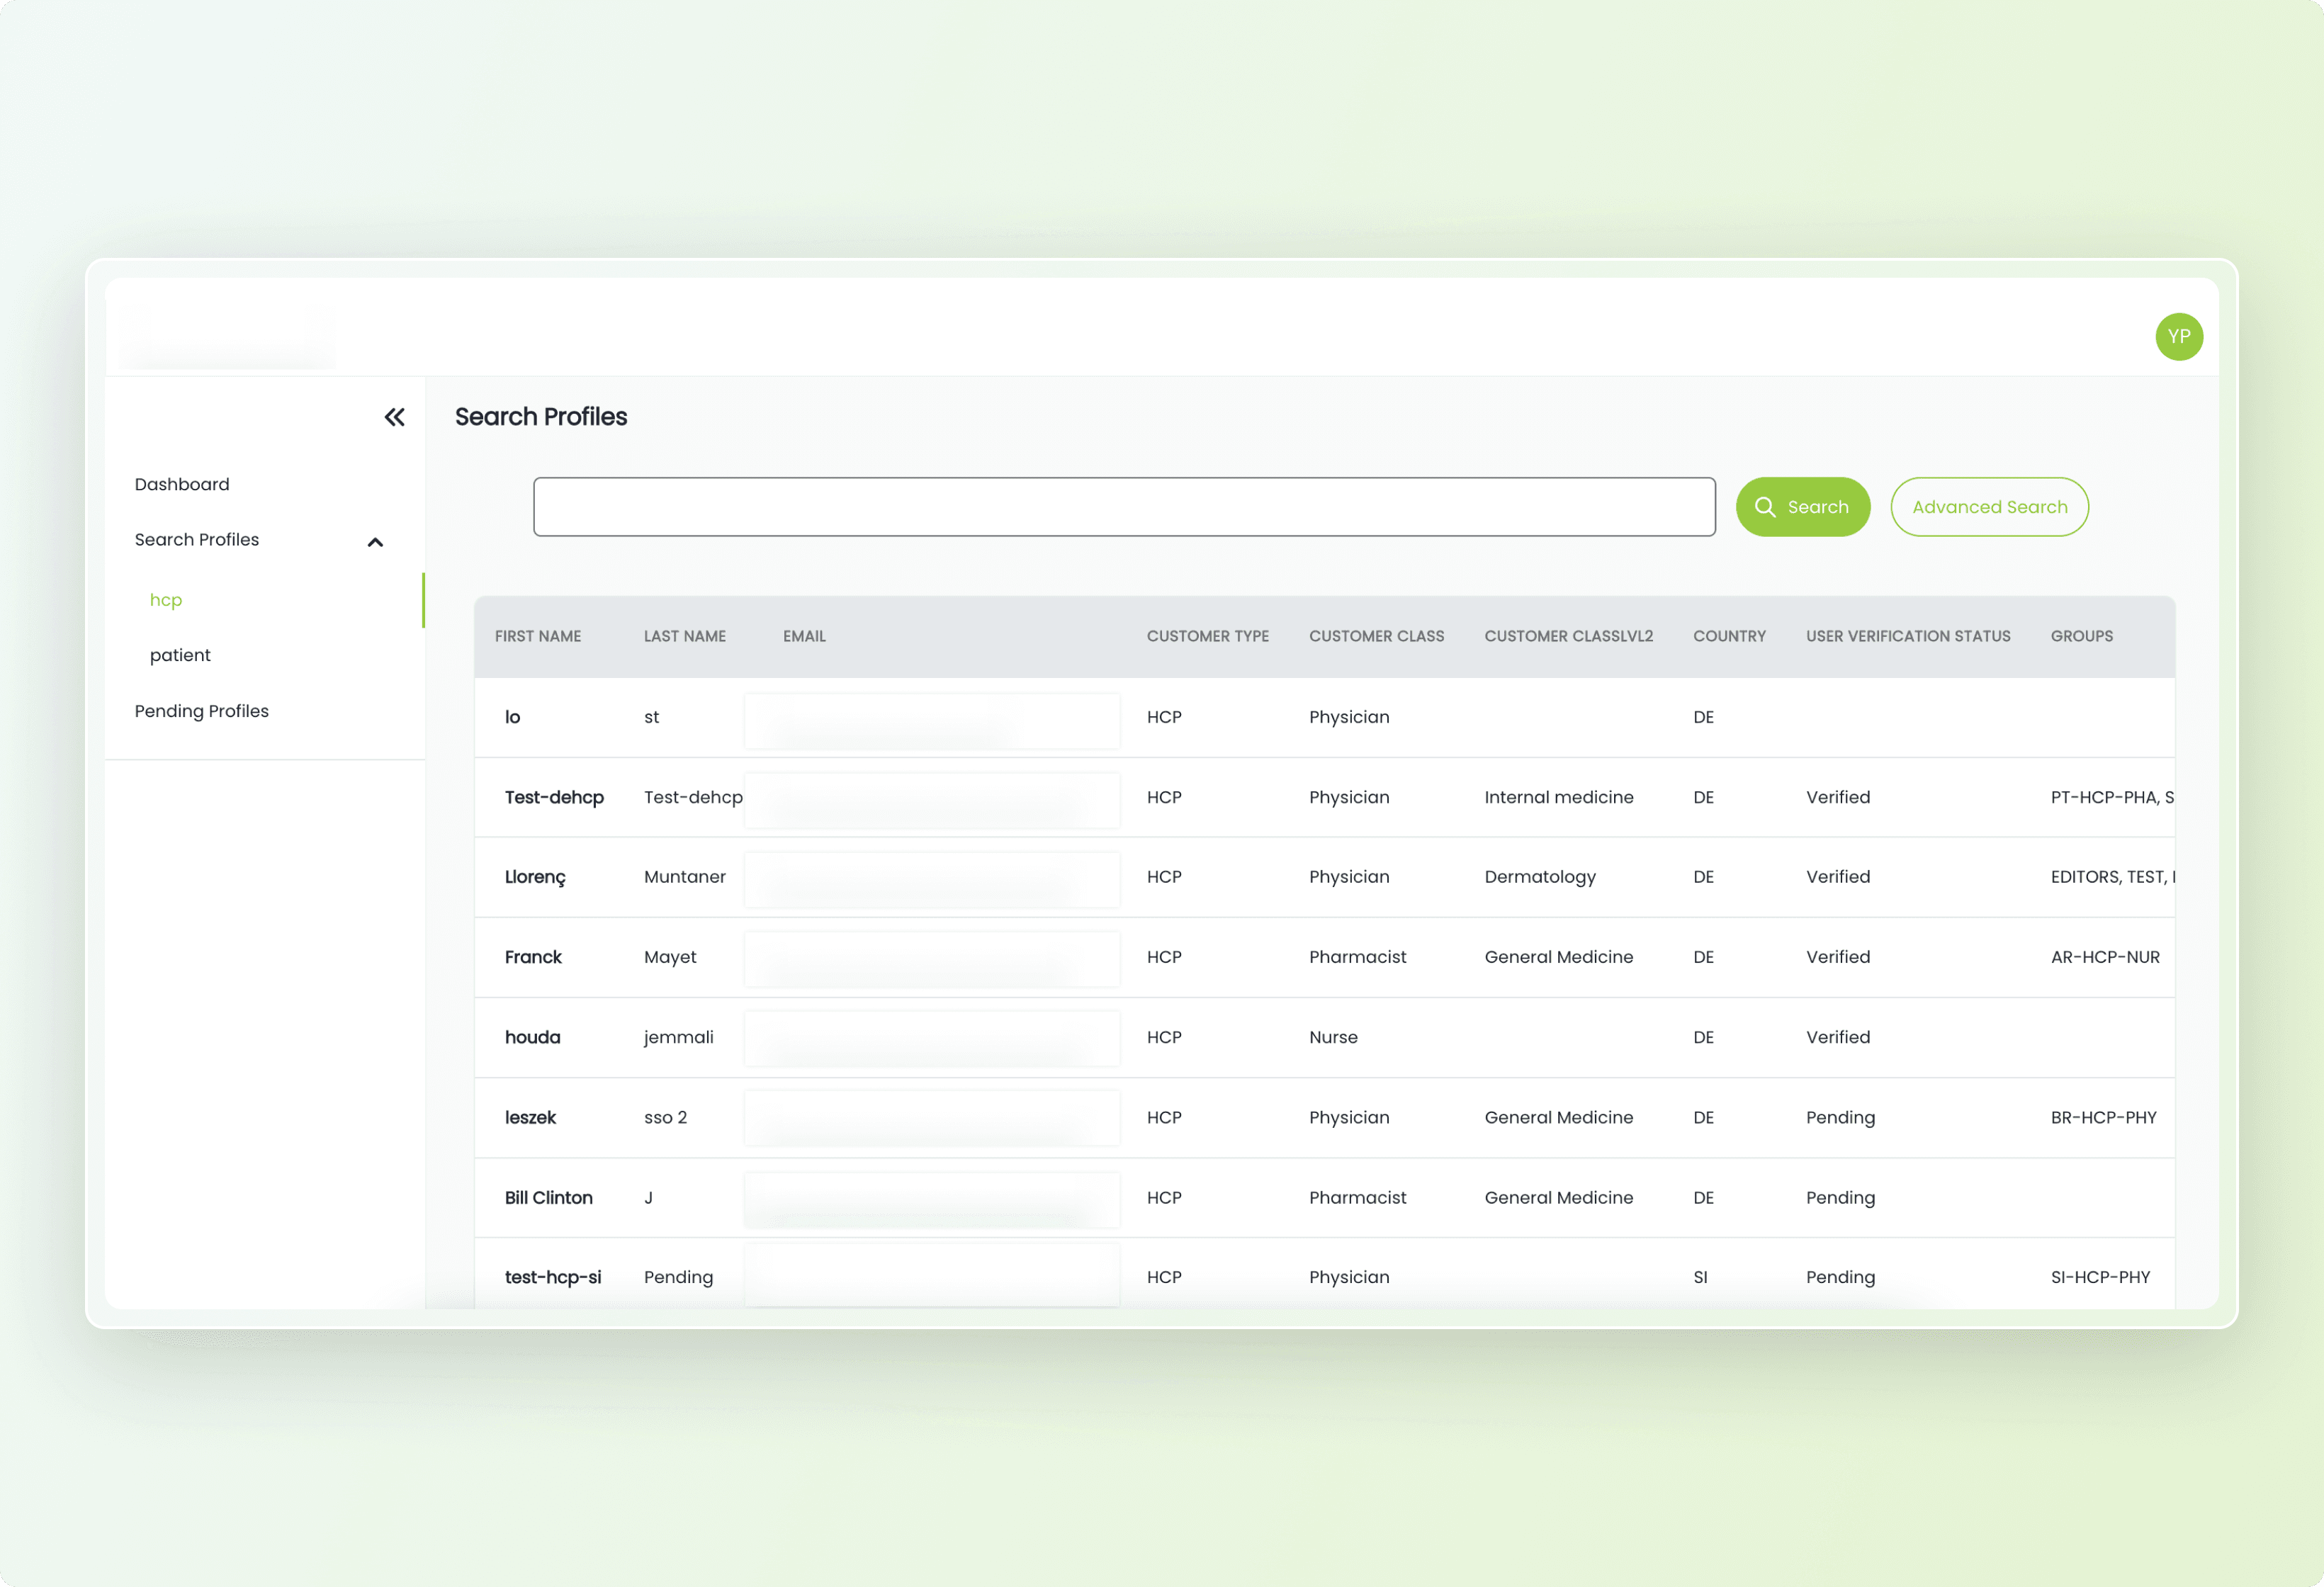
Task: Click the GROUPS column header
Action: (2082, 636)
